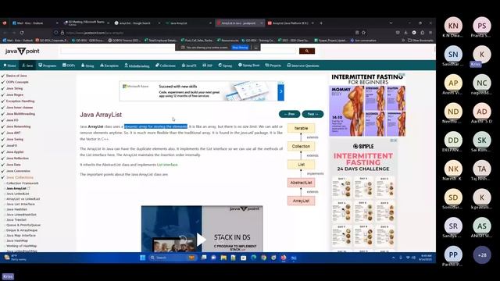
Task: Open the Home menu item
Action: 9,66
